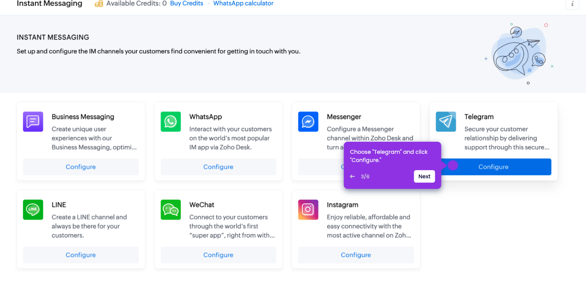Screen dimensions: 586x294
Task: Click the Business Messaging card title
Action: pos(83,117)
